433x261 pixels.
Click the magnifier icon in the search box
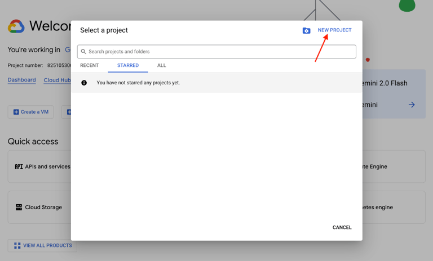point(83,52)
